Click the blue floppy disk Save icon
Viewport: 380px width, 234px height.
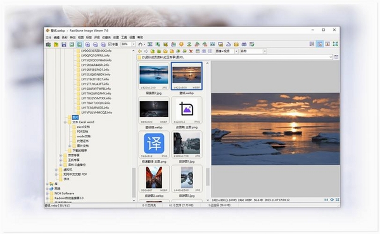pos(64,44)
